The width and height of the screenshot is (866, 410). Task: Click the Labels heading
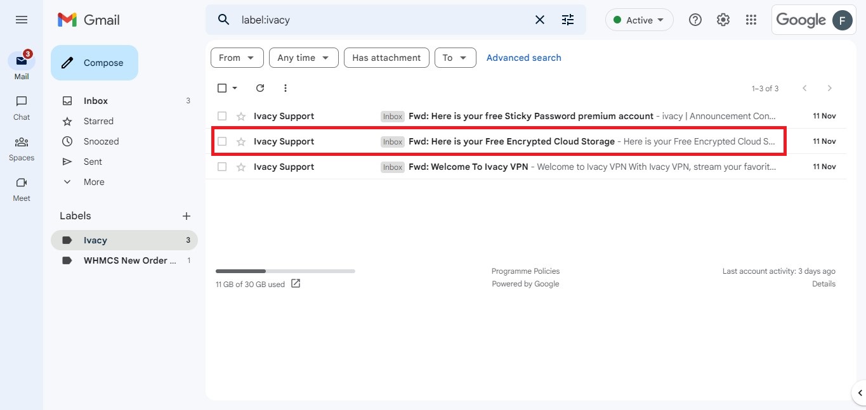point(75,216)
